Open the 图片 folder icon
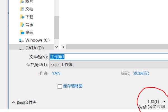Viewport: 168px width, 112px height. 22,1
